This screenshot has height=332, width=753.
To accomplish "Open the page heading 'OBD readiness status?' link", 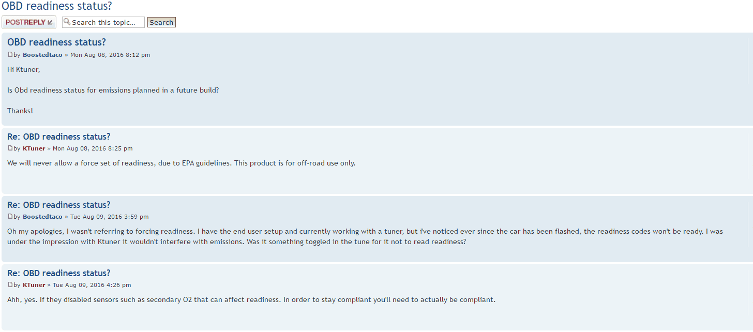I will pyautogui.click(x=56, y=7).
